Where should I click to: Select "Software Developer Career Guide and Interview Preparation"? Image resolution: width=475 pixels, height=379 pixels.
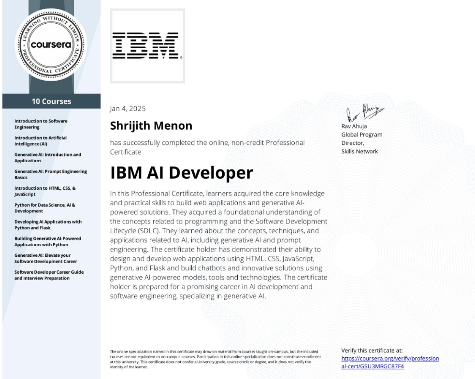click(x=49, y=275)
